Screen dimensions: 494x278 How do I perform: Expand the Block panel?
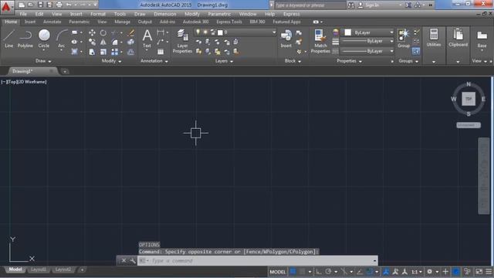point(293,61)
